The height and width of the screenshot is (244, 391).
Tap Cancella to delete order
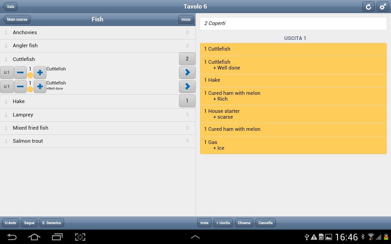pos(265,223)
